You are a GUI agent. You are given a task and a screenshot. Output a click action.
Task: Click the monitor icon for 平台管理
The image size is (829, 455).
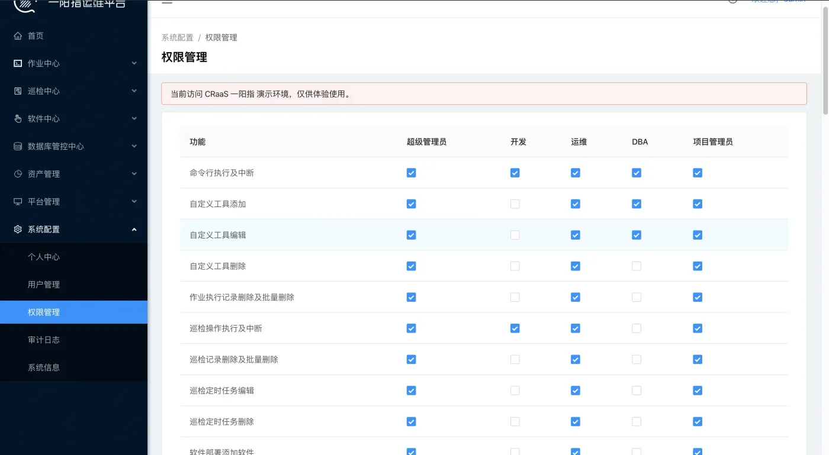18,201
